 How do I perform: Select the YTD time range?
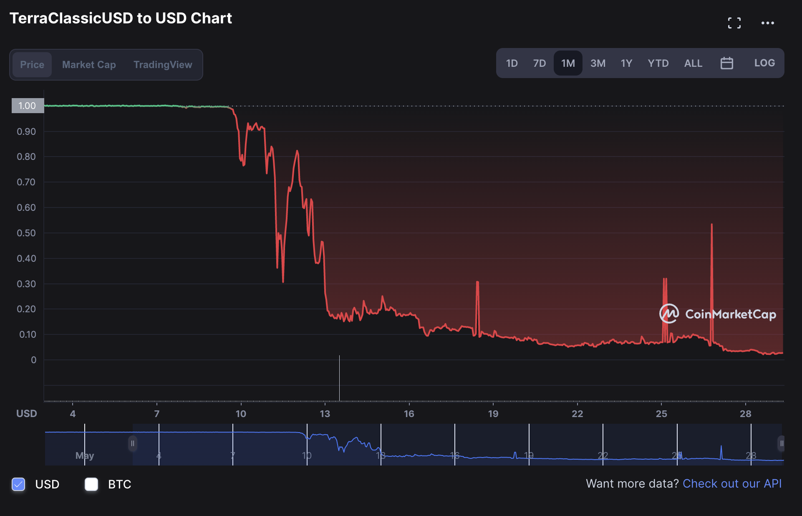[x=658, y=63]
